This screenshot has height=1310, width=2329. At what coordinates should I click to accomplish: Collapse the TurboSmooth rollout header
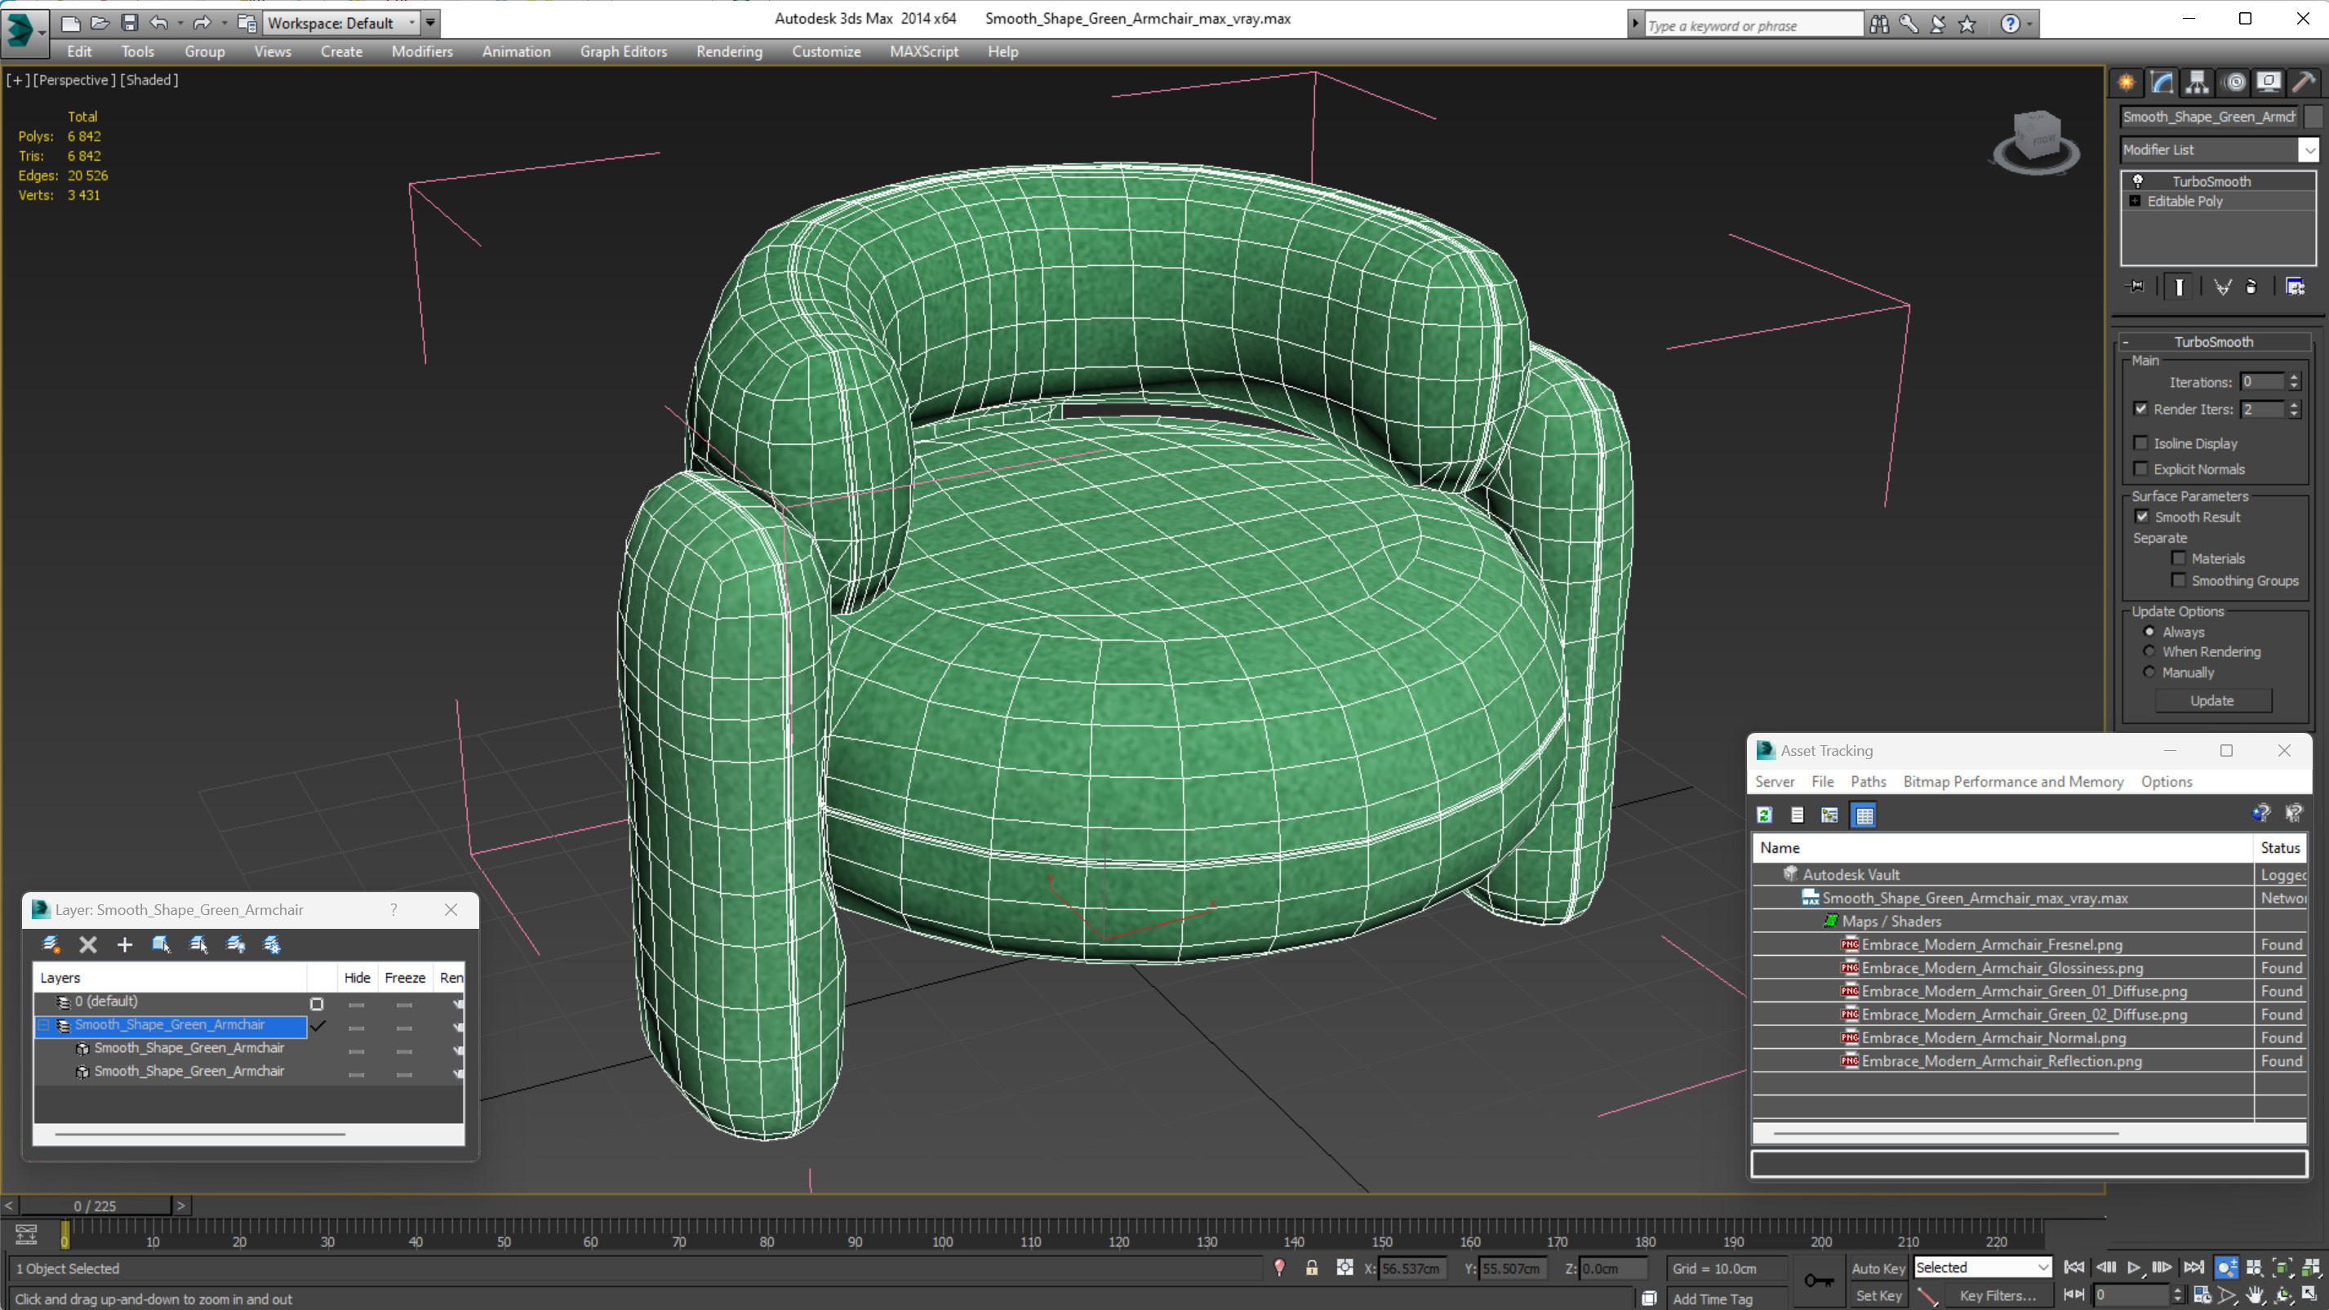[x=2214, y=342]
